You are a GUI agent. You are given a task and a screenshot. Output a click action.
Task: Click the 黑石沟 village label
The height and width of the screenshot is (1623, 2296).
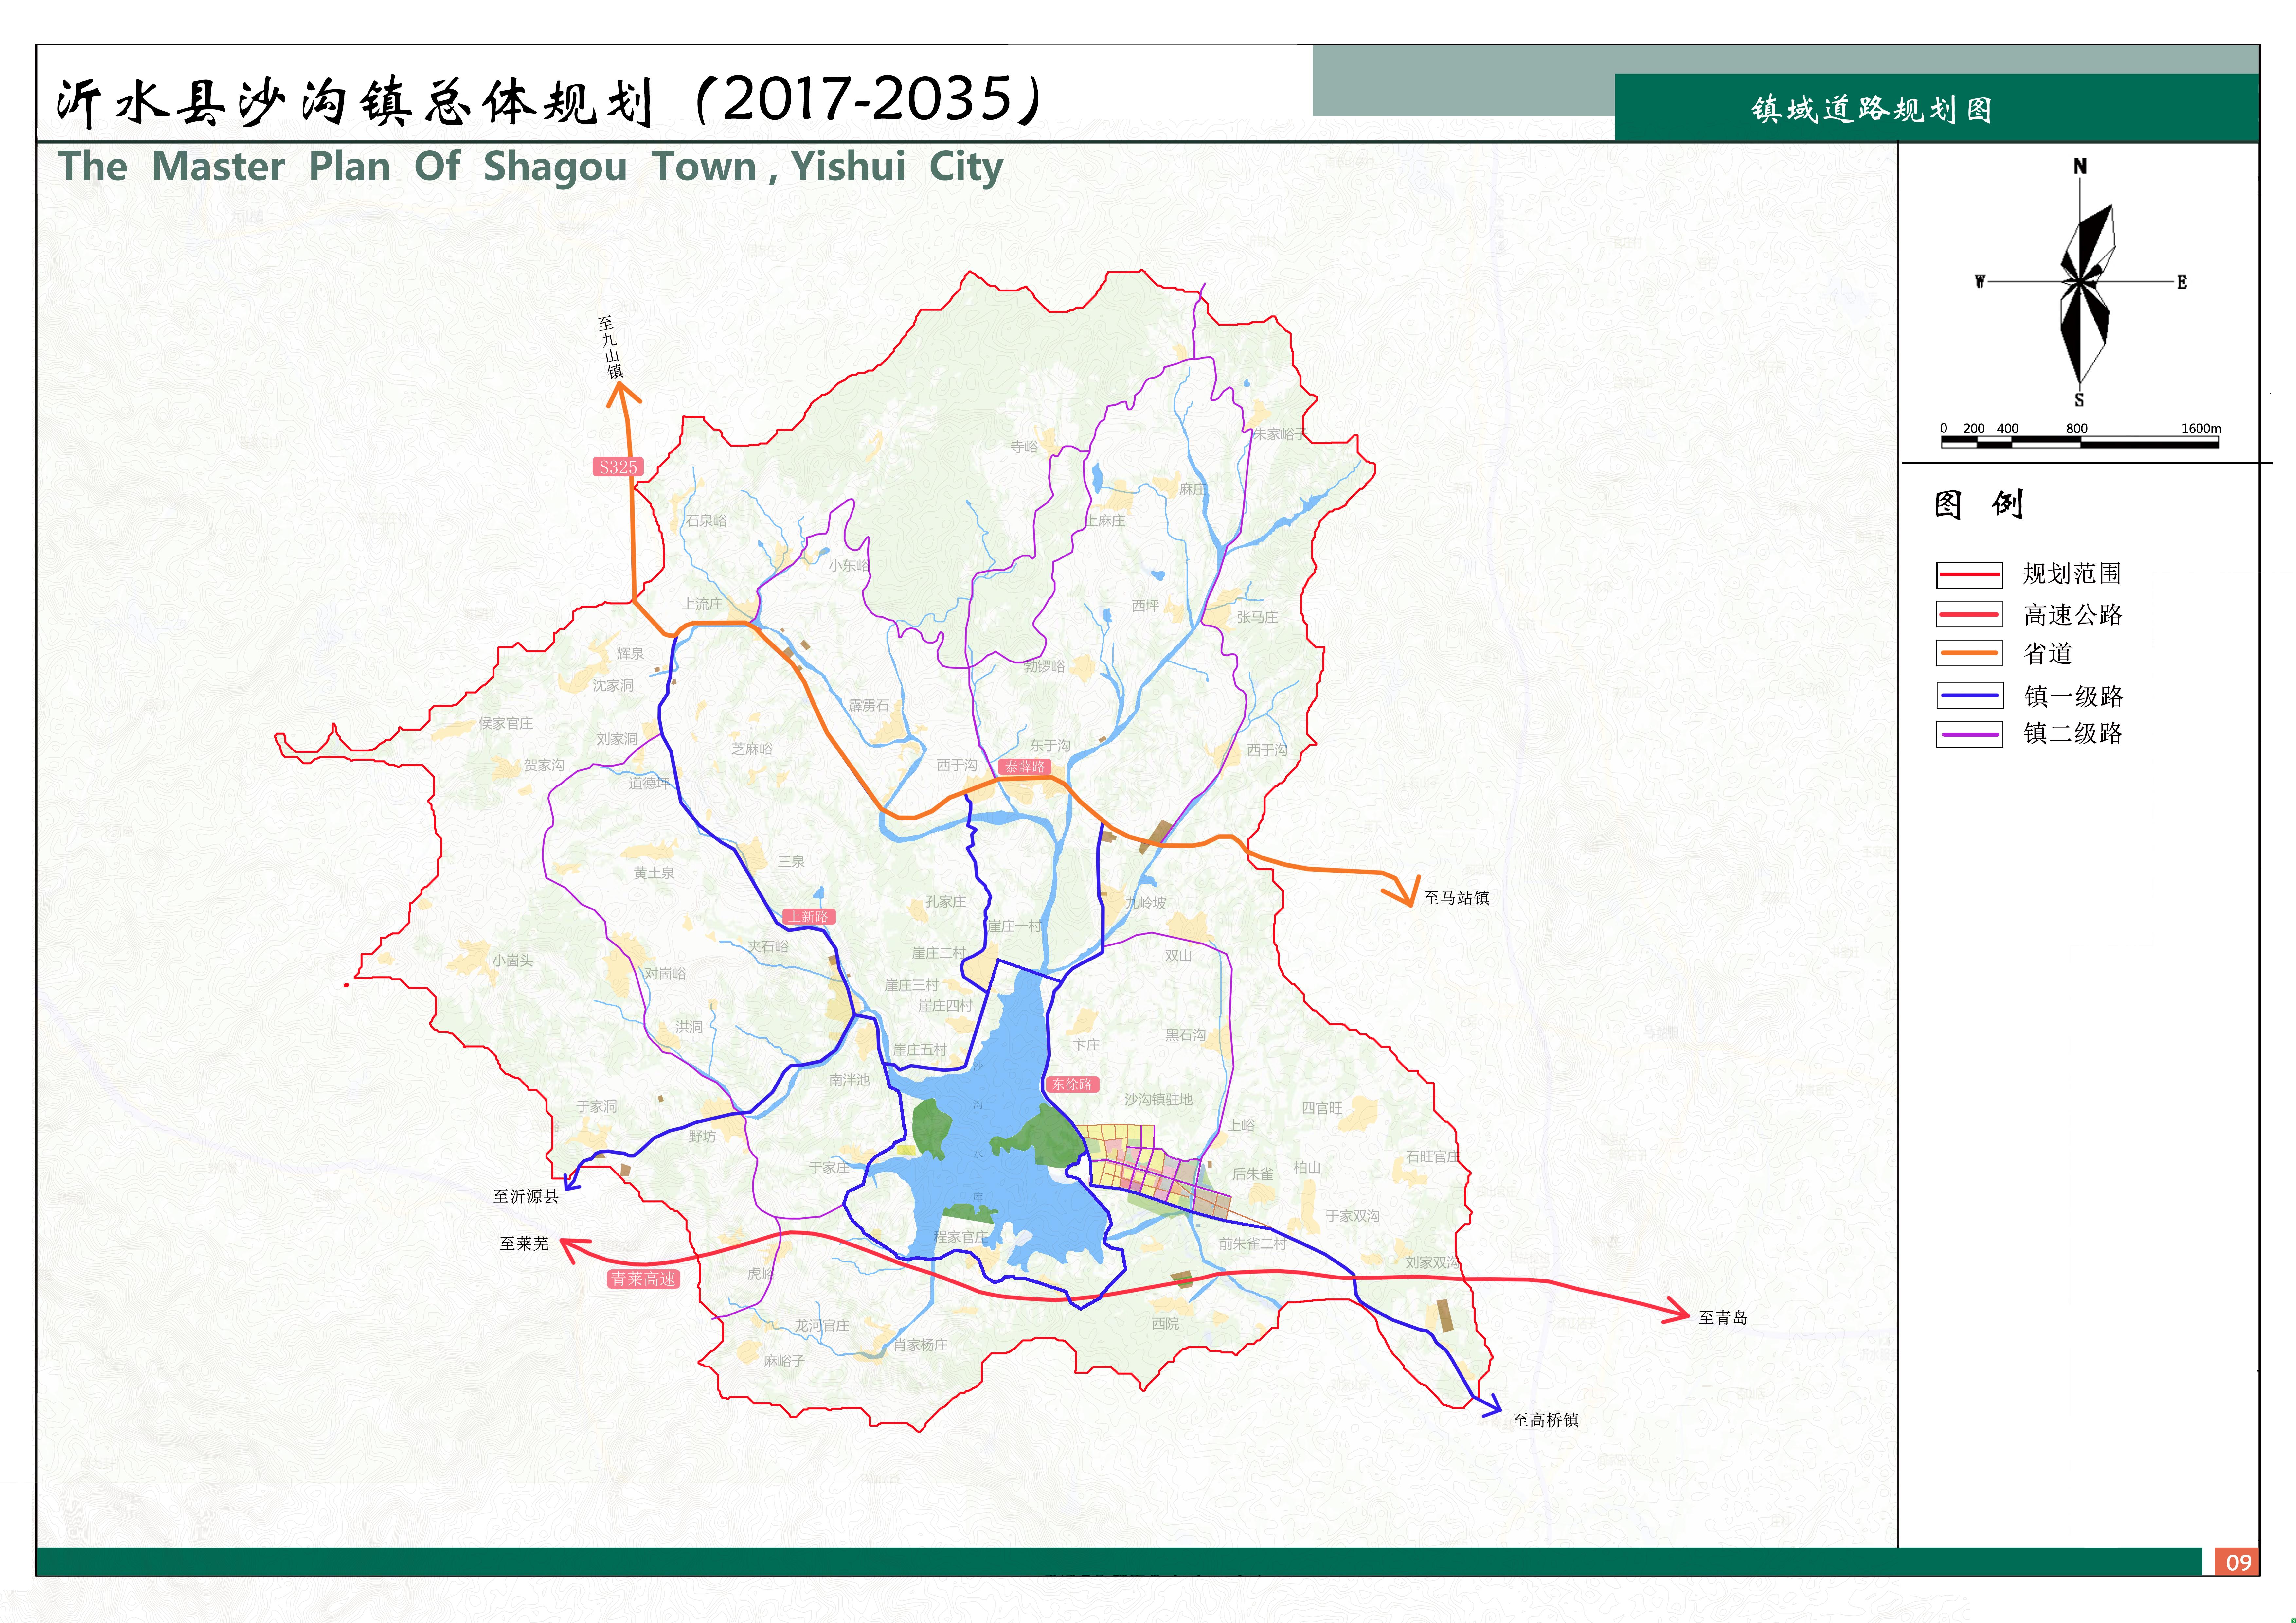[x=1185, y=1035]
